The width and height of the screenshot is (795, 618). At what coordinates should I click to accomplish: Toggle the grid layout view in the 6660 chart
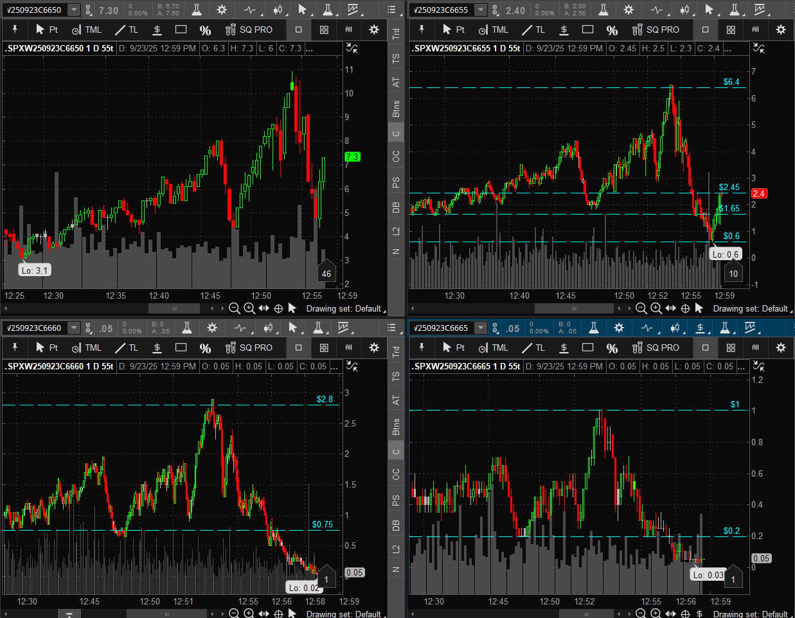point(324,348)
